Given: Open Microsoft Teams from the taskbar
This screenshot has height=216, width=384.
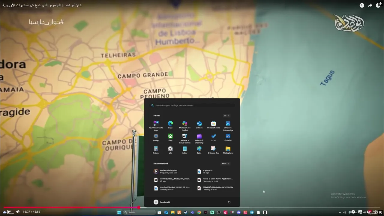Looking at the screenshot, I should (x=192, y=212).
